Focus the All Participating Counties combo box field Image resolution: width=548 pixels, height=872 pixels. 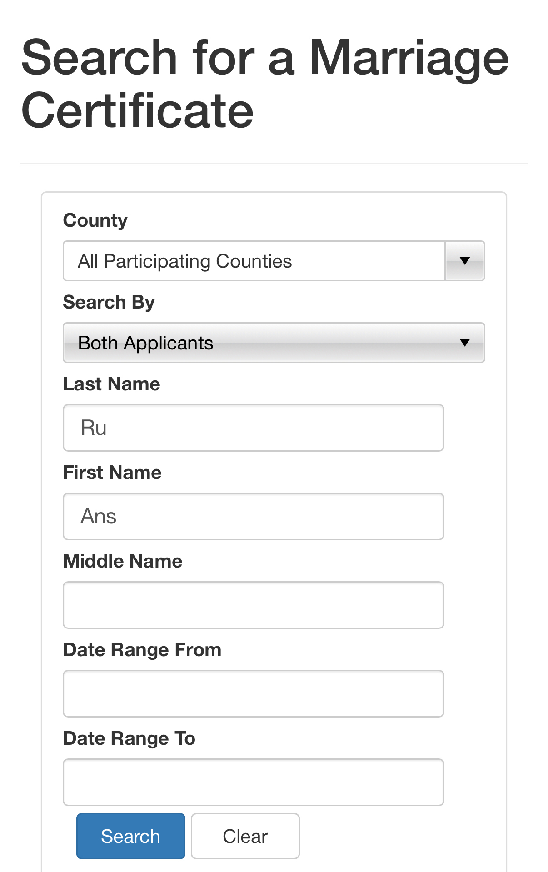click(x=254, y=261)
